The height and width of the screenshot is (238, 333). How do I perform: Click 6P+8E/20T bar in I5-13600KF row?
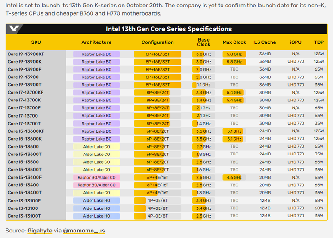(158, 131)
